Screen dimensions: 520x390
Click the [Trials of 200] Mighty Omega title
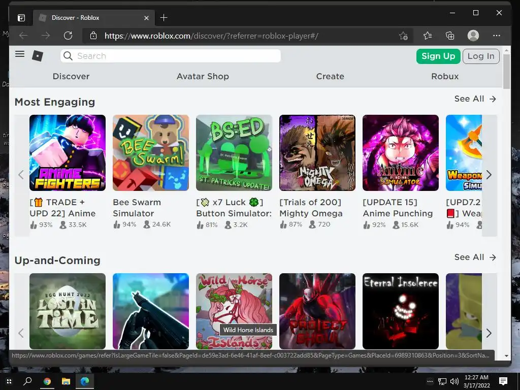click(x=311, y=208)
